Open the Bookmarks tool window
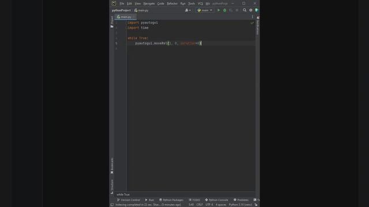 pos(112,166)
